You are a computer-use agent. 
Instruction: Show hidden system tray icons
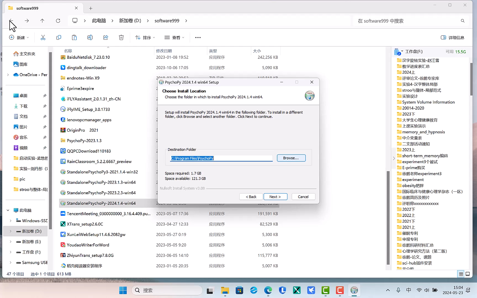click(388, 290)
